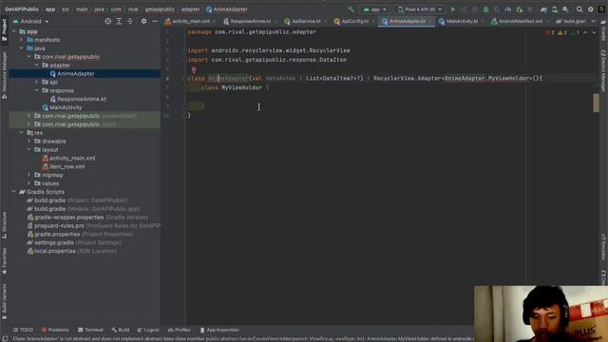
Task: Go to next highlighted error arrow
Action: [594, 32]
